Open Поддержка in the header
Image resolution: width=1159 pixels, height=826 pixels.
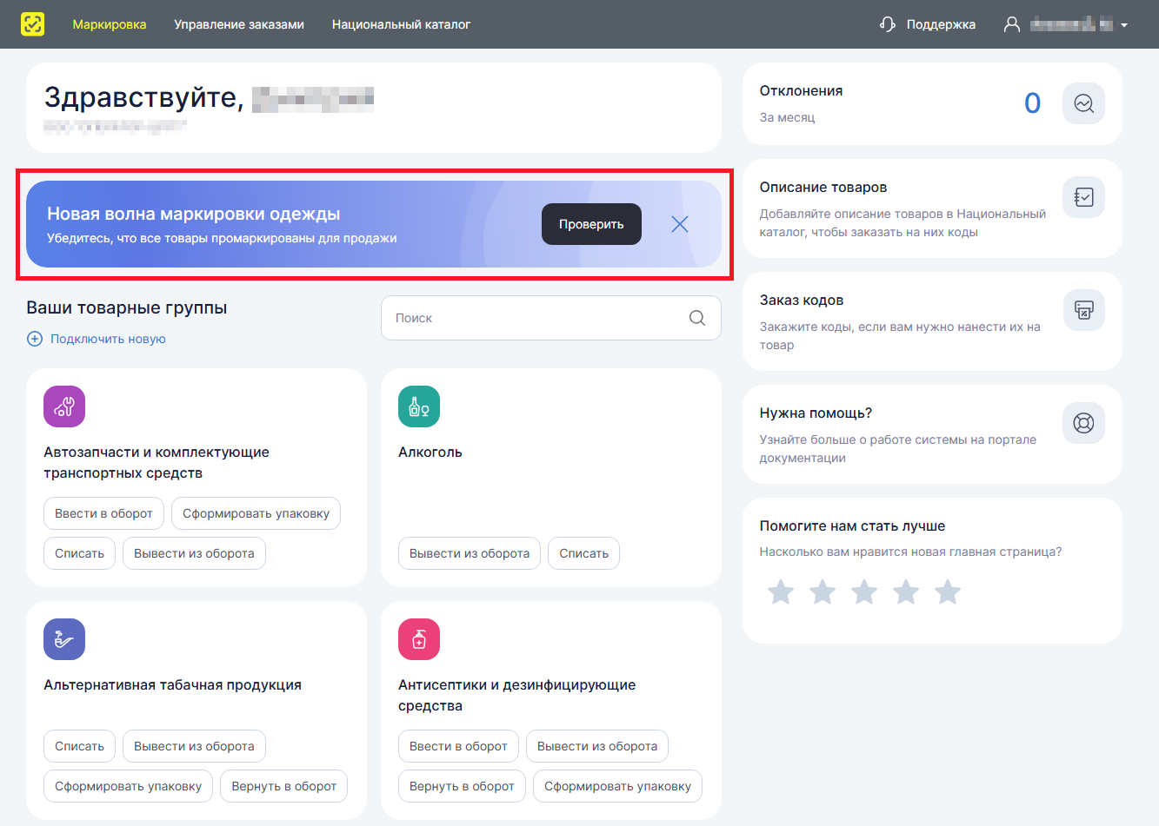click(x=941, y=24)
